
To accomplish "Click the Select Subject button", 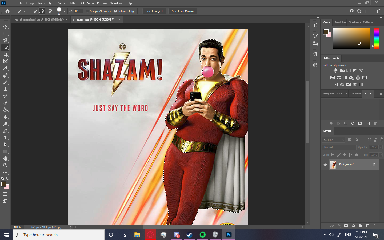I will click(x=154, y=11).
